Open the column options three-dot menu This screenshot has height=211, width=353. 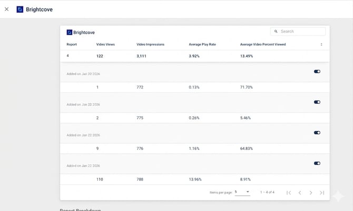pos(321,44)
